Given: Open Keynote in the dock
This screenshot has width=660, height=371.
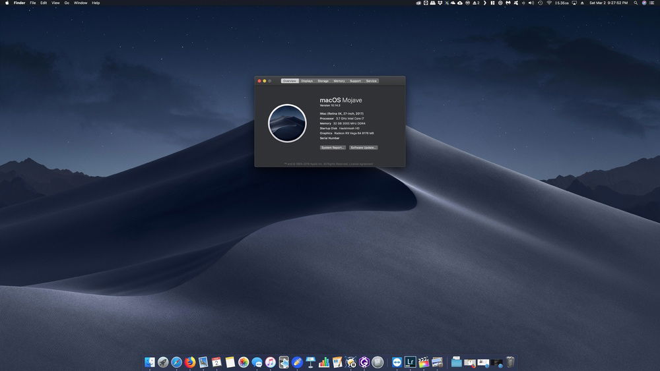Looking at the screenshot, I should pos(311,362).
